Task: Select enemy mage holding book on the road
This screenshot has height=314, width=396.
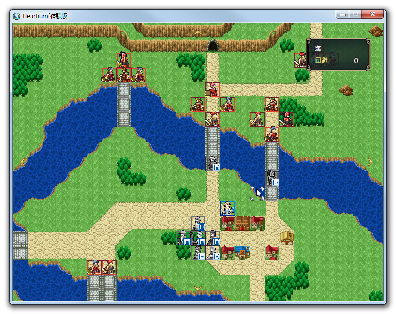Action: (x=213, y=90)
